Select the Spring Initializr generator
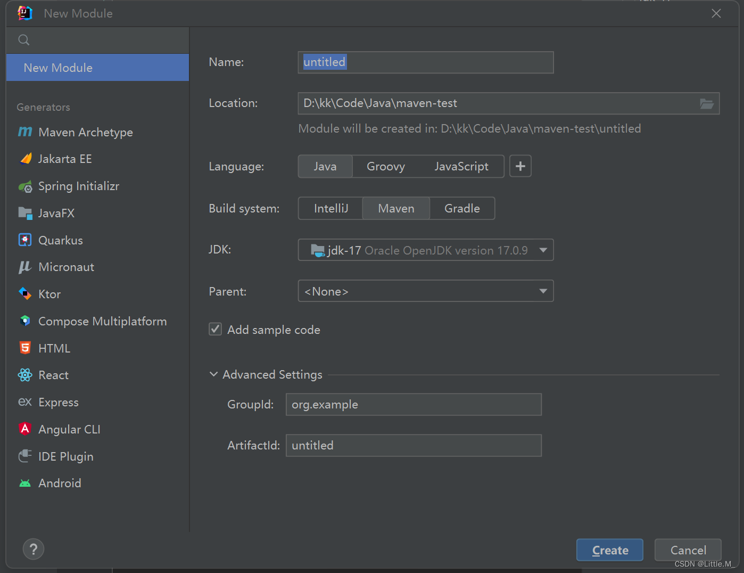Image resolution: width=744 pixels, height=573 pixels. [97, 186]
